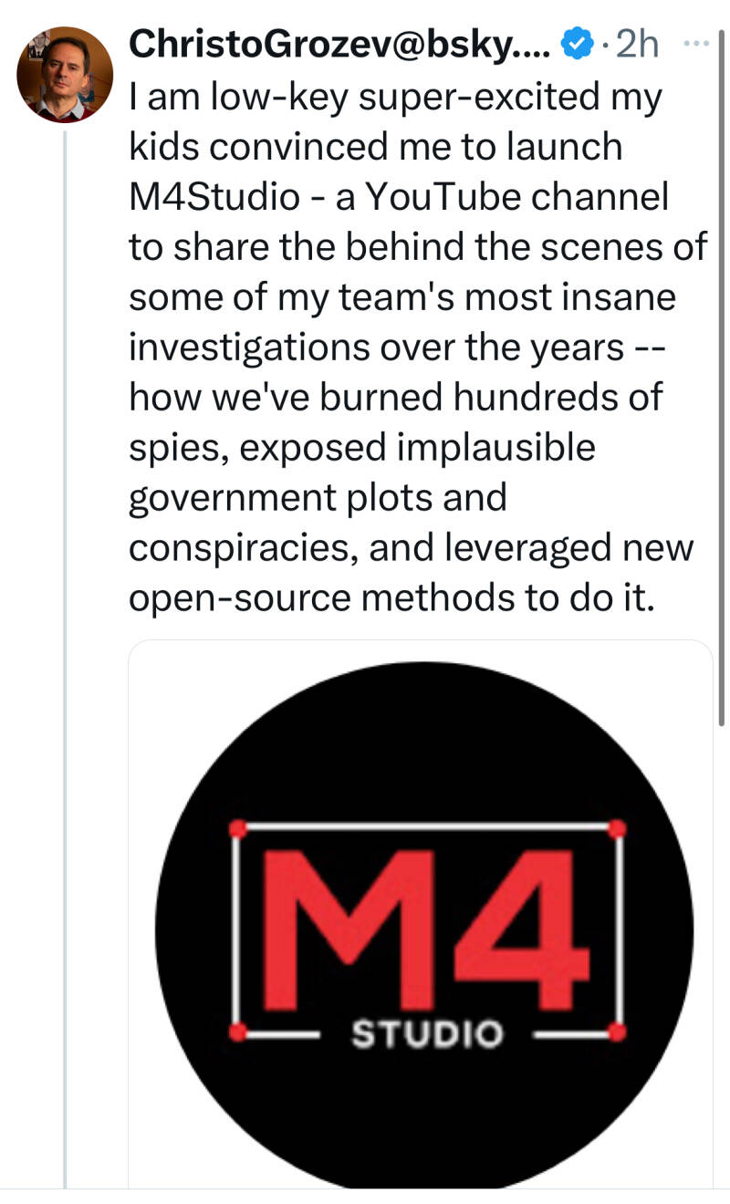Click the blue verified checkmark badge
This screenshot has height=1204, width=730.
click(574, 42)
